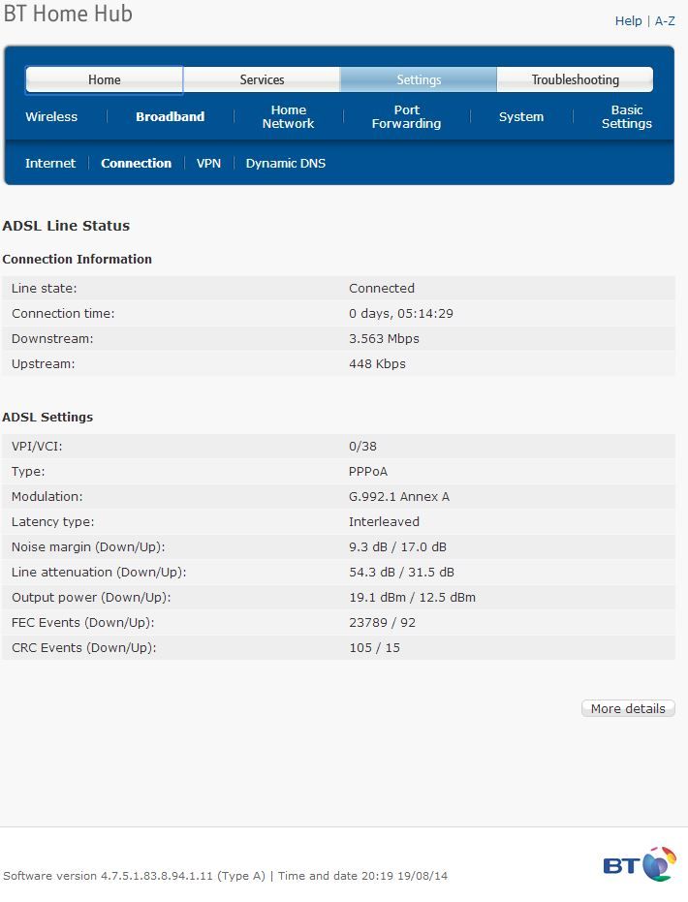Click the 'Downstream:' label

(x=52, y=339)
